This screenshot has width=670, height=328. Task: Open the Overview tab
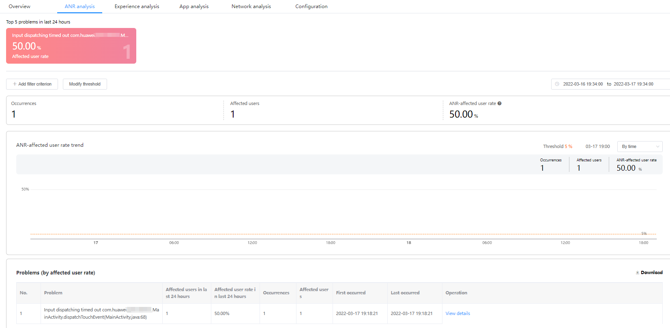[19, 6]
